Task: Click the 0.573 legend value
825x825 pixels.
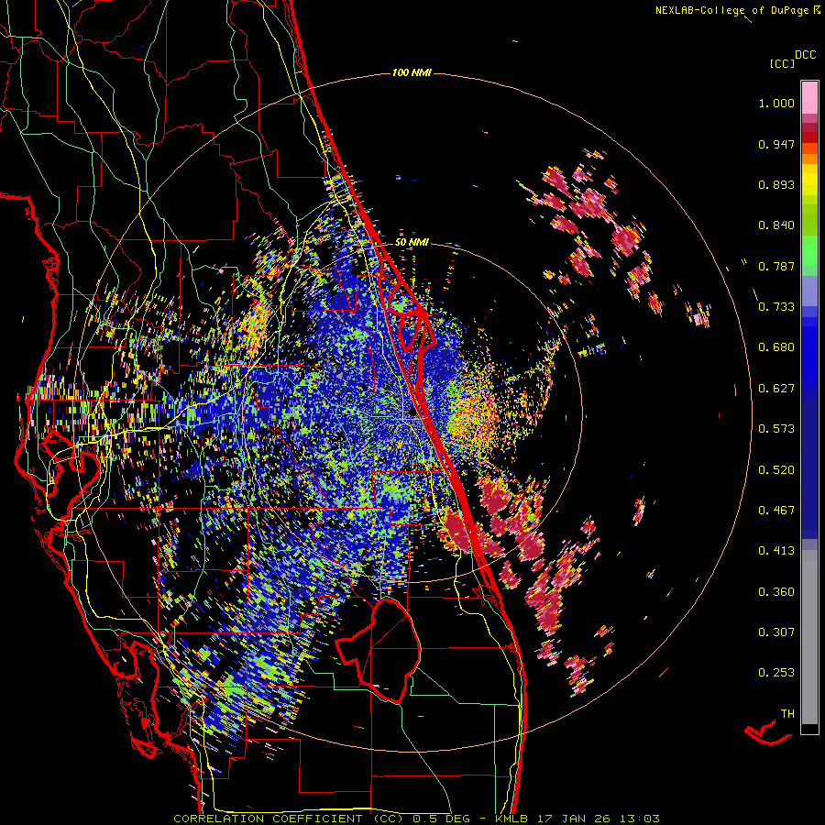Action: pyautogui.click(x=776, y=429)
